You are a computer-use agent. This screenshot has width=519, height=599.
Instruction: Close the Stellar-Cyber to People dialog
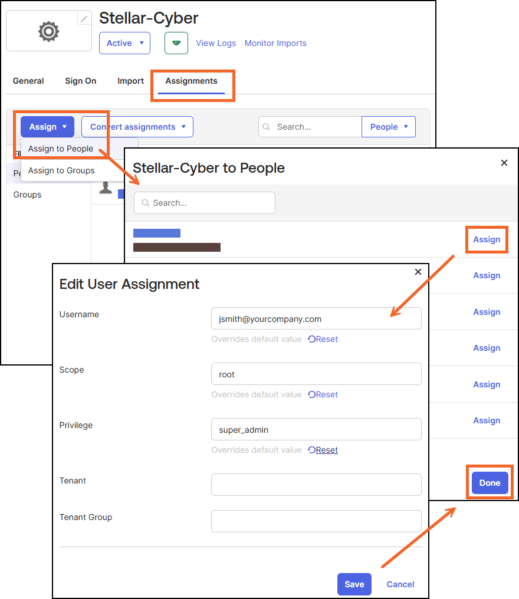click(504, 163)
